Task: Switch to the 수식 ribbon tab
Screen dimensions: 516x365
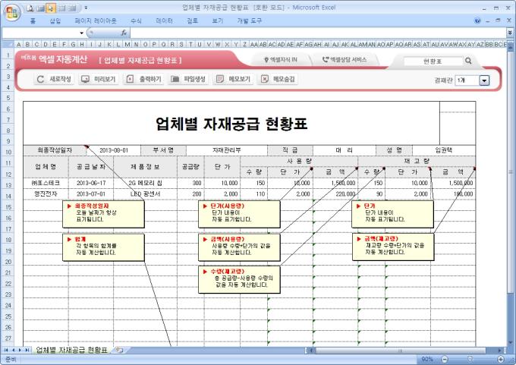Action: [x=136, y=20]
